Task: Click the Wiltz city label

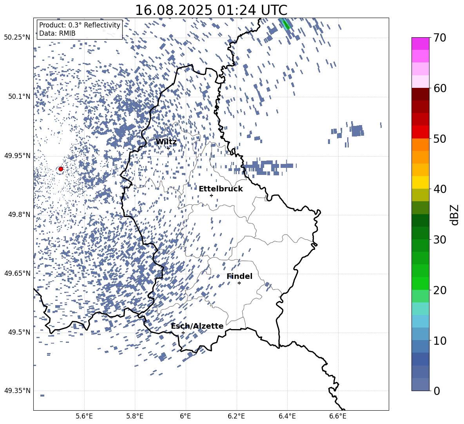Action: [x=166, y=142]
